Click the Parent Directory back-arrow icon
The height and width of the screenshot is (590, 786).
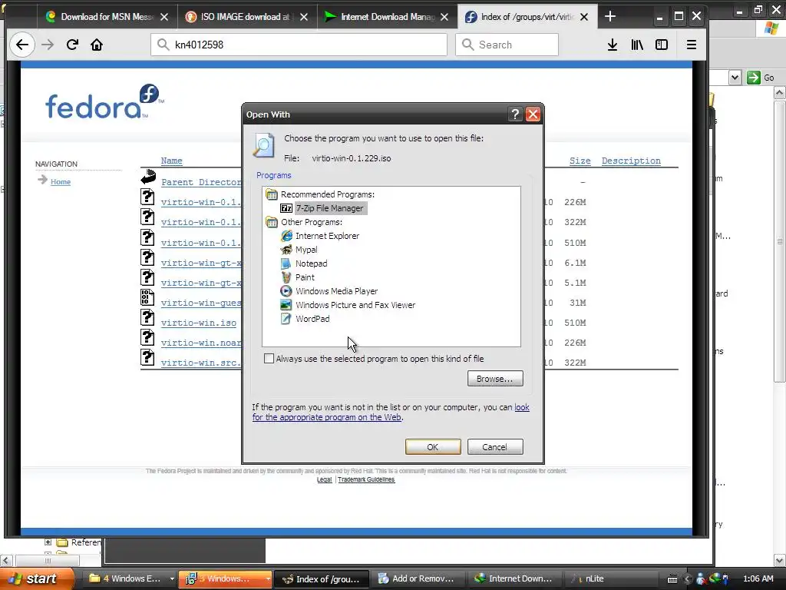coord(148,177)
